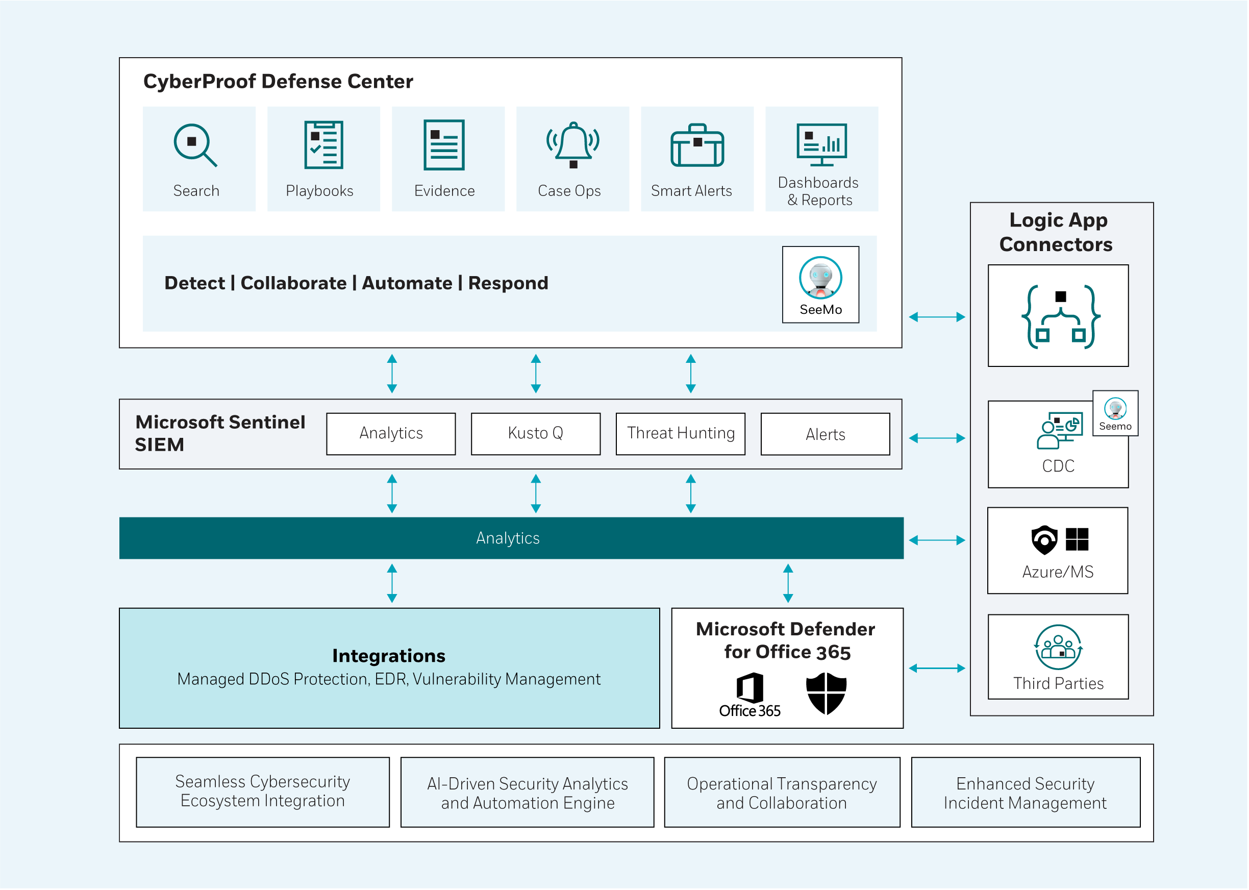Click the Defender shield logo
The height and width of the screenshot is (890, 1249).
click(x=826, y=694)
